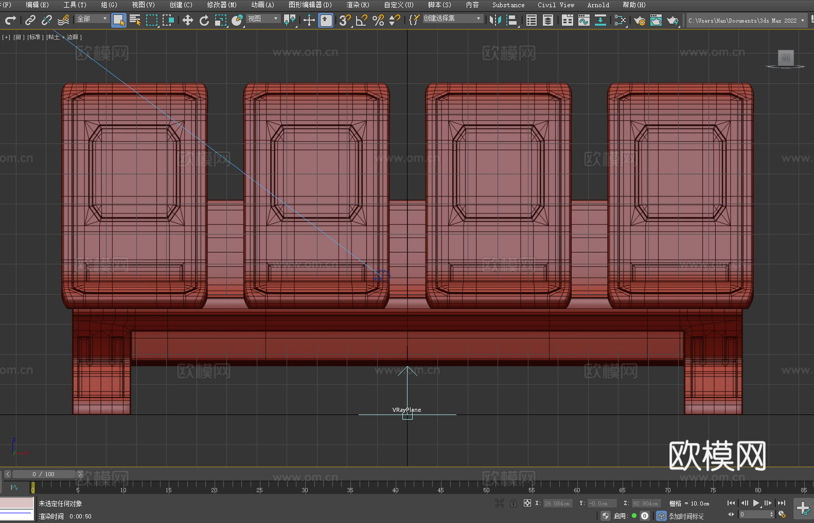This screenshot has width=814, height=523.
Task: Activate the Select and Rotate tool
Action: pyautogui.click(x=204, y=20)
